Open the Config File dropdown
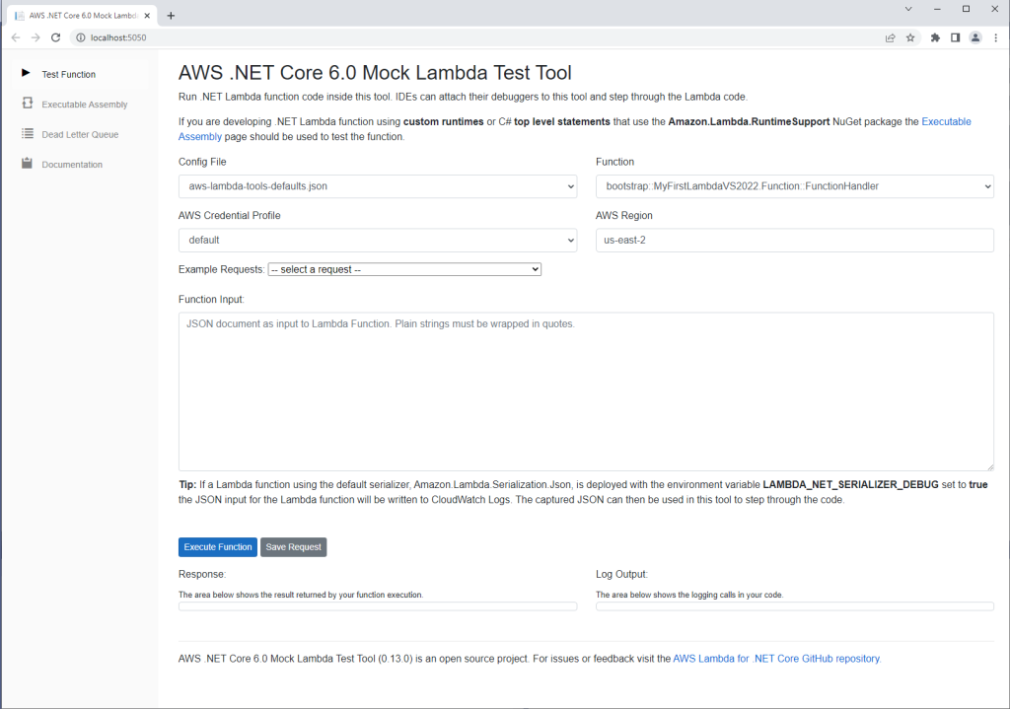The image size is (1010, 709). [x=378, y=185]
